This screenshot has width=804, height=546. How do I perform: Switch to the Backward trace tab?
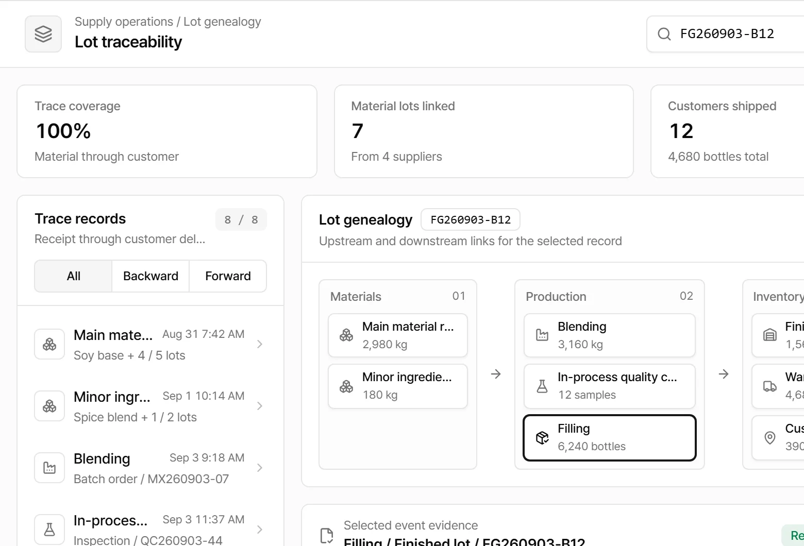150,276
